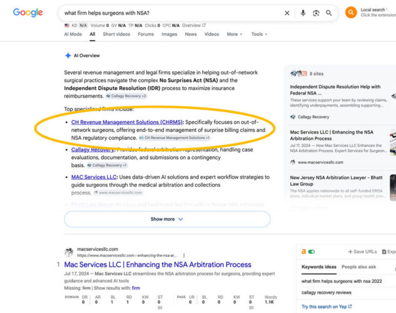Image resolution: width=396 pixels, height=313 pixels.
Task: Expand the More search filters dropdown
Action: click(235, 34)
